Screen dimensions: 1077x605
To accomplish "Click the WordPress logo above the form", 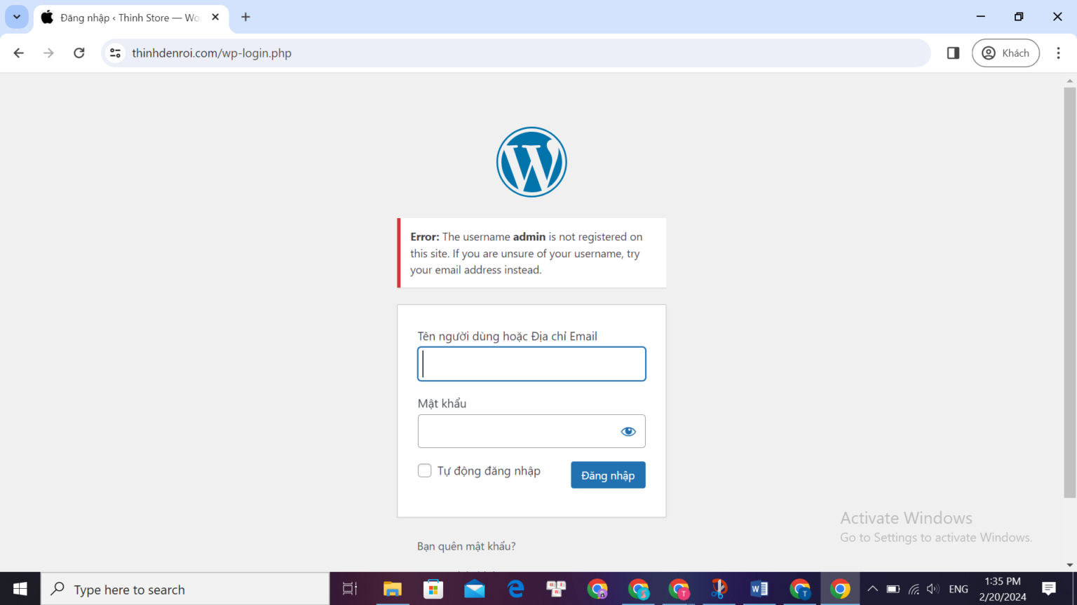I will pos(531,161).
